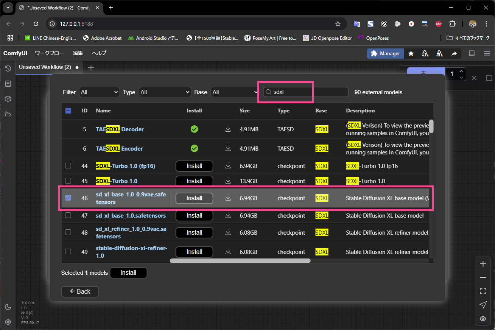
Task: Open a new Chrome tab
Action: (x=111, y=8)
